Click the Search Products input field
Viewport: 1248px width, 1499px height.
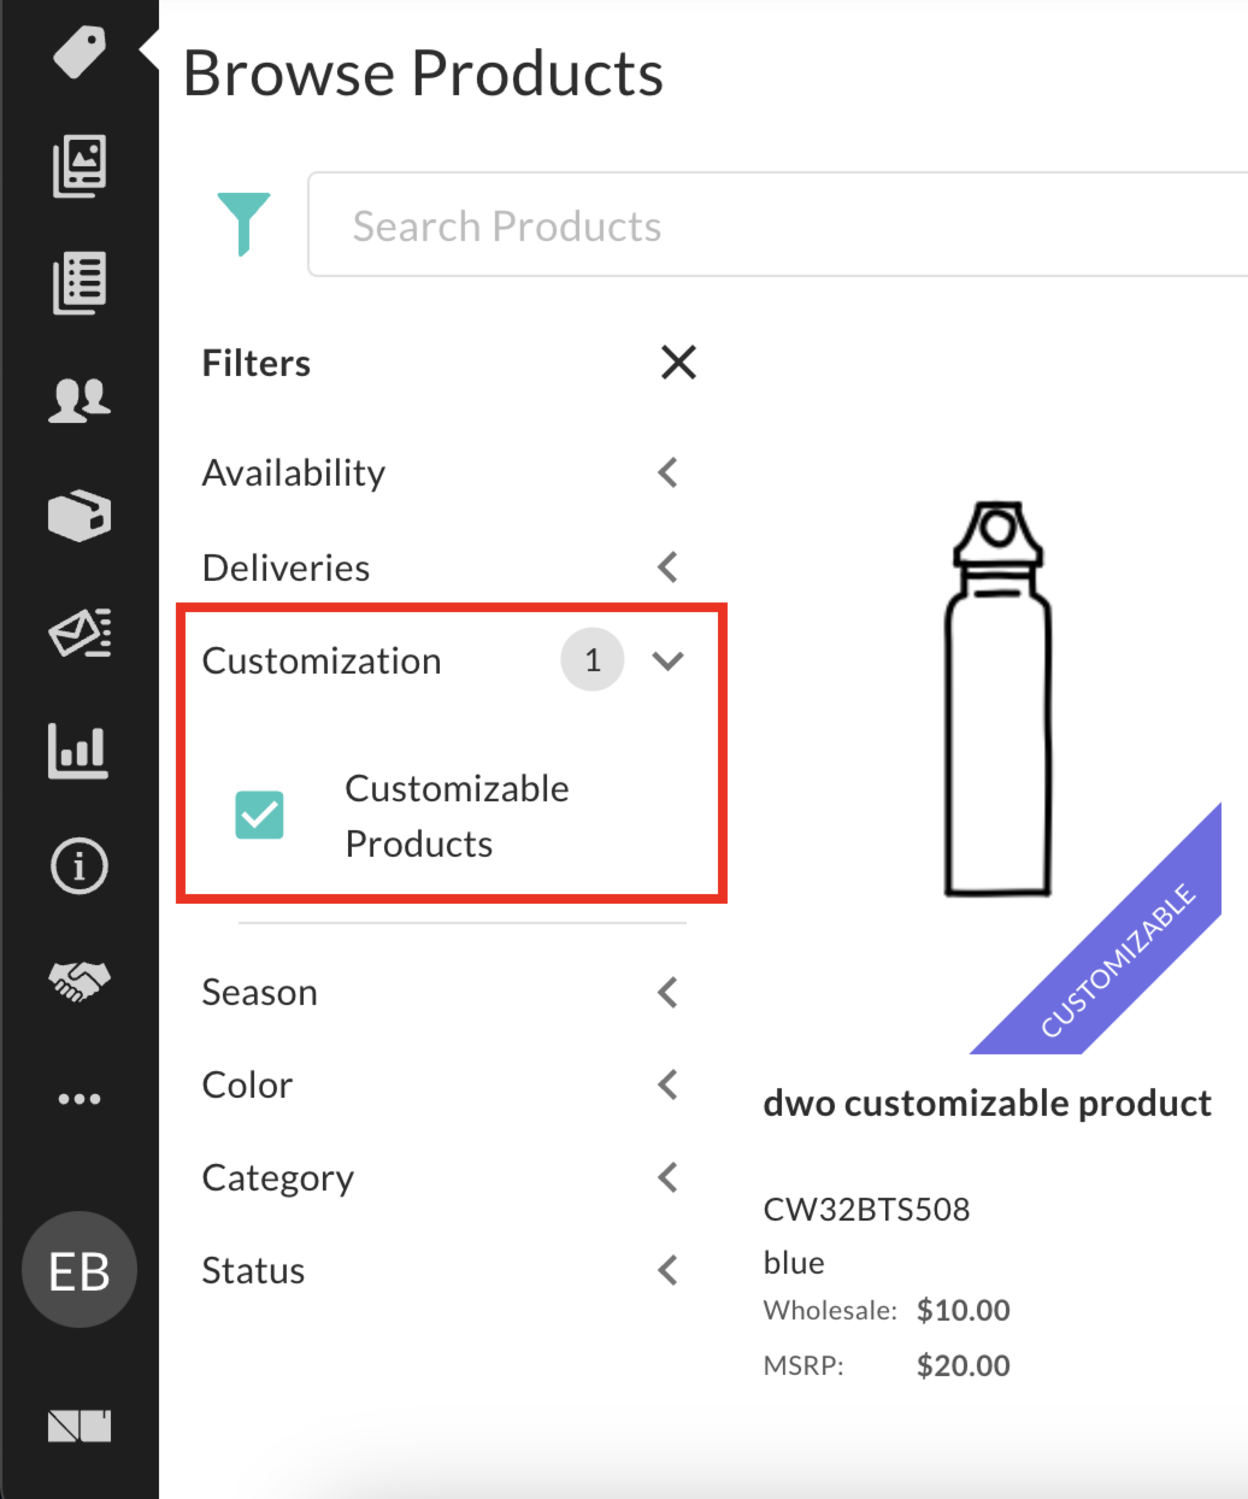coord(778,224)
